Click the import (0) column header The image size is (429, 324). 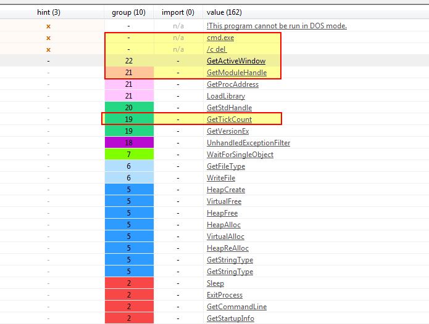point(178,12)
